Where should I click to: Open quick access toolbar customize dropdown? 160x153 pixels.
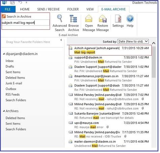point(26,2)
